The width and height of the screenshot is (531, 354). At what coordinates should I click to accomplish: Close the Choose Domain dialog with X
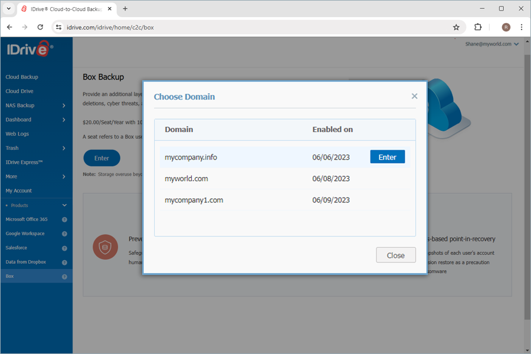click(x=414, y=96)
